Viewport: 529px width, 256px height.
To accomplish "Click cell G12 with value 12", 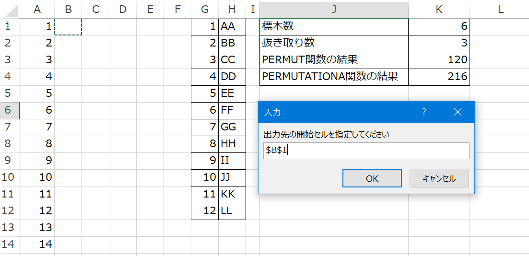I will click(x=205, y=211).
